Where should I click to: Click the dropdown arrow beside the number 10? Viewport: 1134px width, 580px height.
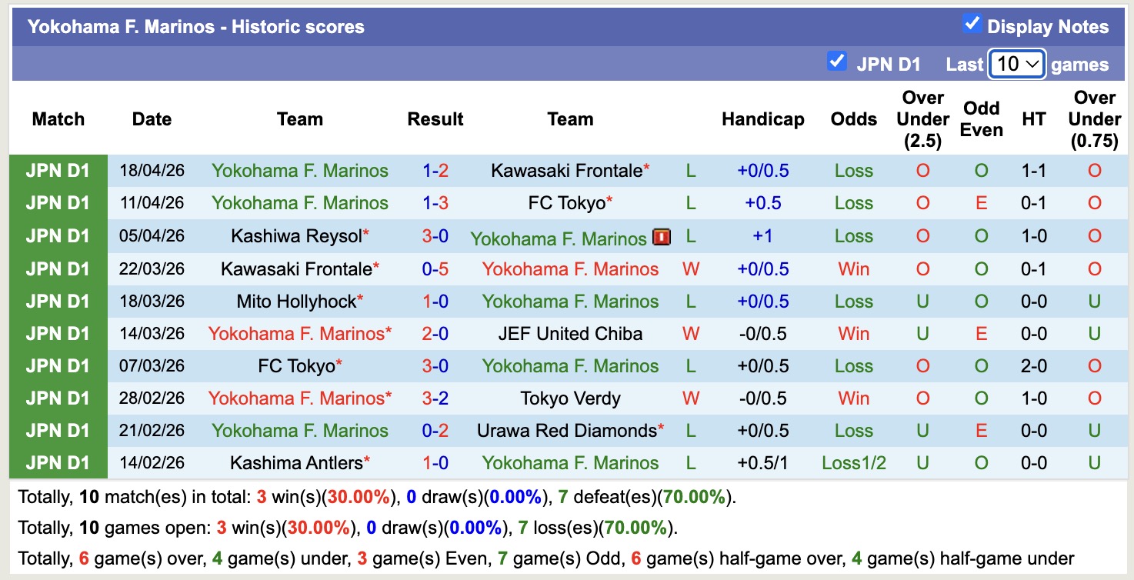[x=1032, y=63]
